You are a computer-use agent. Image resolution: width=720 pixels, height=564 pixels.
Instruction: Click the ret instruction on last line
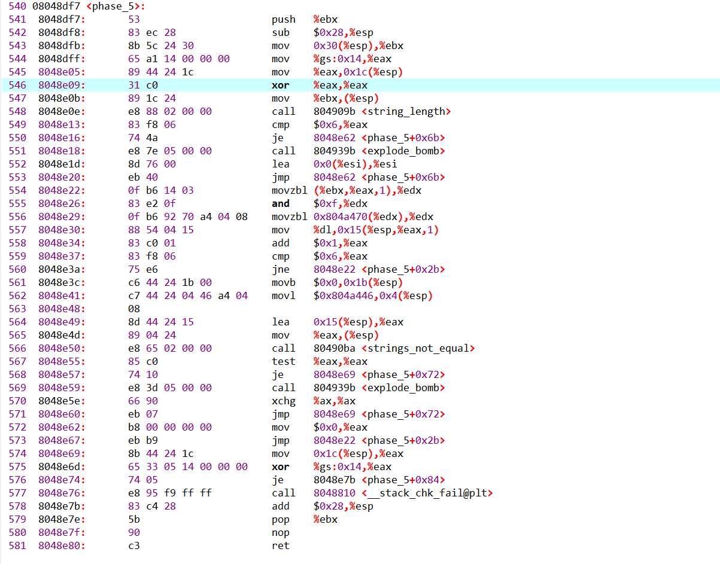coord(280,545)
